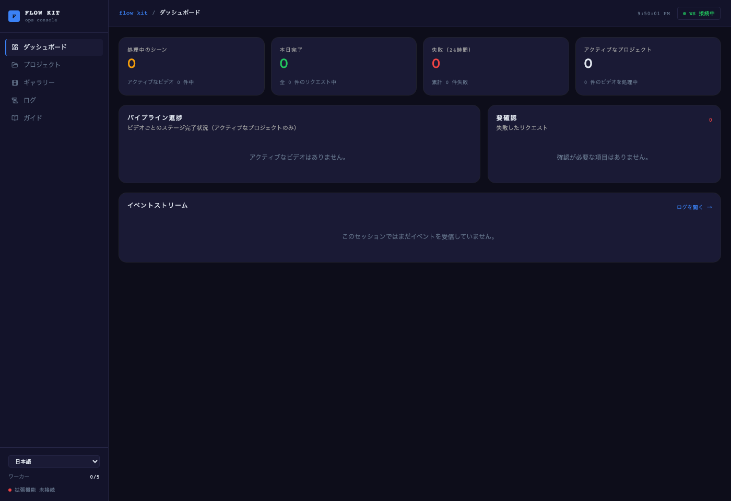The image size is (731, 501).
Task: Click the white 0 under アクティブなプロジェクト
Action: (588, 64)
